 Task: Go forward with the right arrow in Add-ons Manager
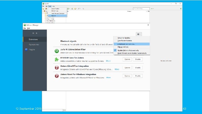click(36, 33)
